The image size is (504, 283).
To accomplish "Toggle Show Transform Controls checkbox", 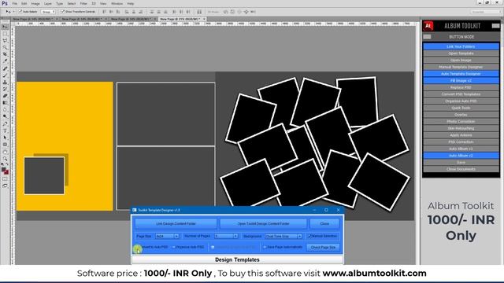I will point(63,12).
